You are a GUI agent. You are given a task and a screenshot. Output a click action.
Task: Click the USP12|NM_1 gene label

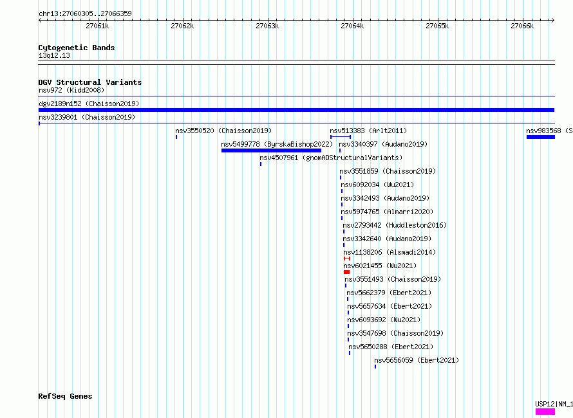(554, 404)
